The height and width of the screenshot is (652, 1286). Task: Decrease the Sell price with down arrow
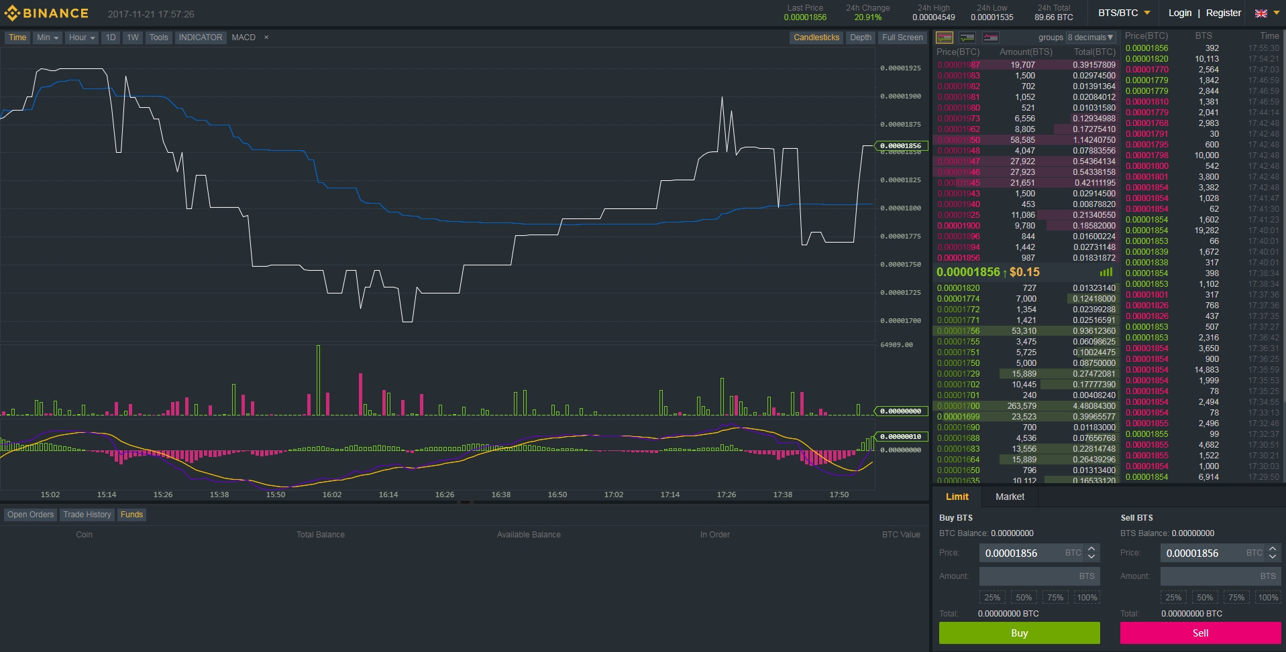pos(1273,557)
